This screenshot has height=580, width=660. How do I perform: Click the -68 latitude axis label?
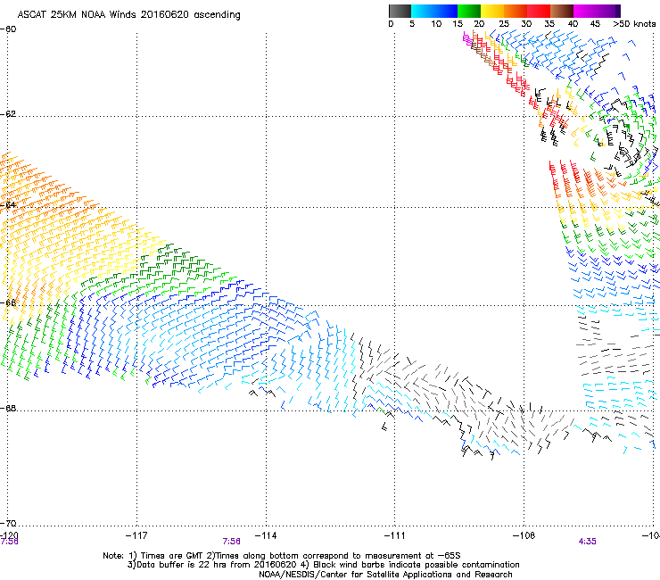8,409
